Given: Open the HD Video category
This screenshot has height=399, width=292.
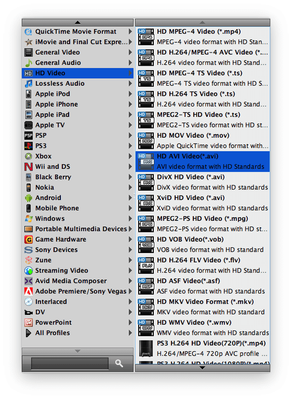Looking at the screenshot, I should 78,73.
